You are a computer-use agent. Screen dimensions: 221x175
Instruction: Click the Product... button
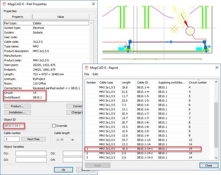[17, 106]
